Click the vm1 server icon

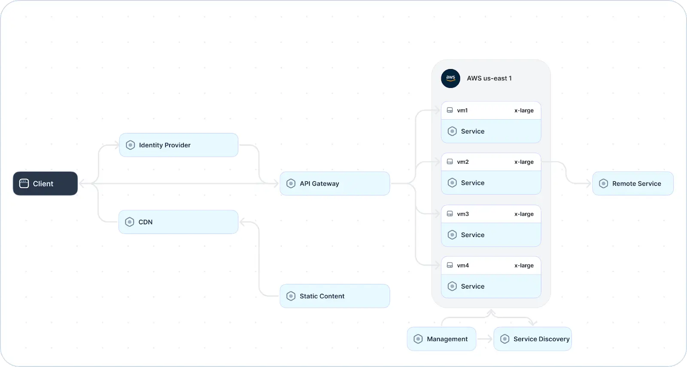pyautogui.click(x=450, y=110)
